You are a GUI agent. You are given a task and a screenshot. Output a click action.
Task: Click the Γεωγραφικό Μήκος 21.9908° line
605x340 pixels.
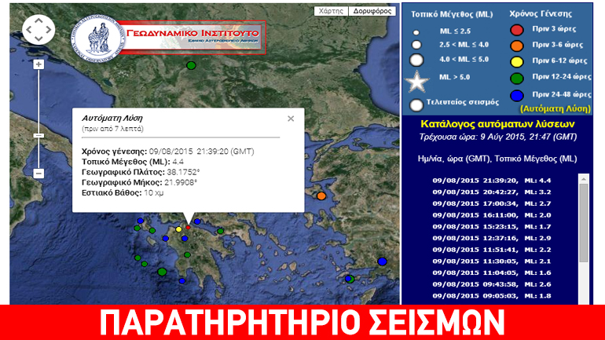(x=139, y=182)
